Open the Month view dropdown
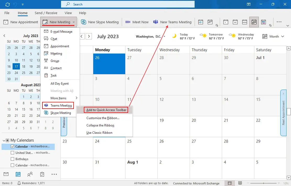 (x=273, y=37)
